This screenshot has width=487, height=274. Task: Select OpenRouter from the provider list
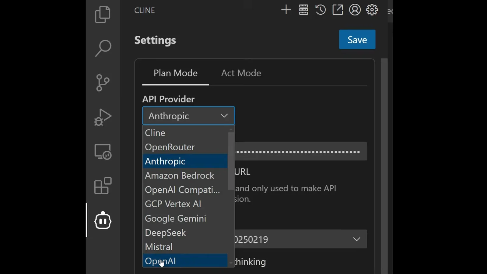click(x=185, y=147)
